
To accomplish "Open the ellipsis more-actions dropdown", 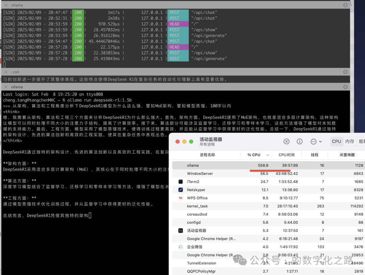I will 316,142.
